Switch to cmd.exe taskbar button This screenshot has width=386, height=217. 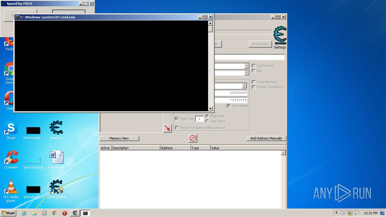(85, 213)
